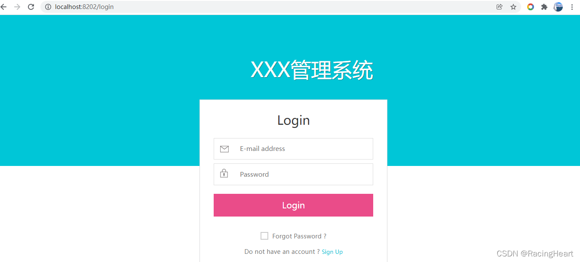Bookmark this page with the star icon
This screenshot has height=262, width=580.
[513, 7]
